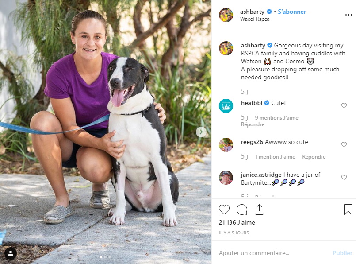Open ashbarty profile picture in header

(226, 15)
